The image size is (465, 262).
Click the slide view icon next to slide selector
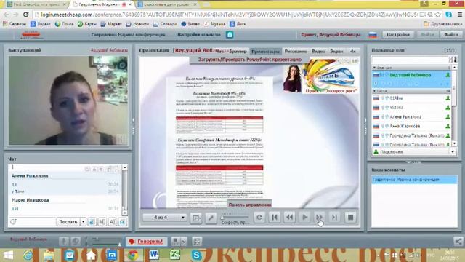[195, 218]
